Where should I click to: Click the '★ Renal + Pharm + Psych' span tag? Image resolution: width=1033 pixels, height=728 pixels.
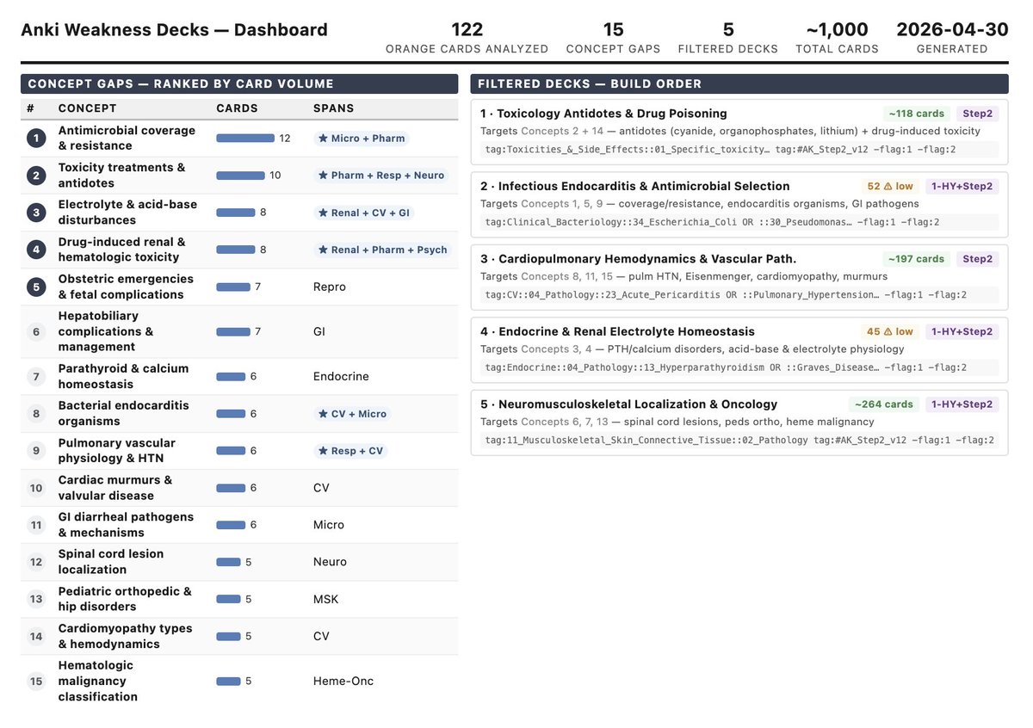pos(382,250)
